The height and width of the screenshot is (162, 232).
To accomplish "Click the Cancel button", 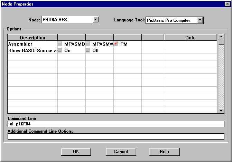I will (x=121, y=152).
